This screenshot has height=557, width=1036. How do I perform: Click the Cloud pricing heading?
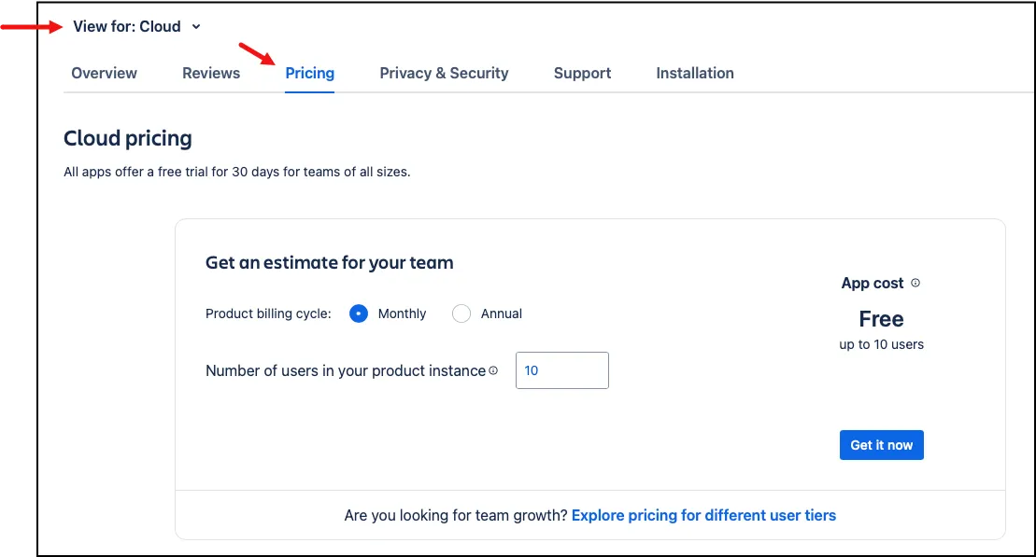[x=128, y=138]
